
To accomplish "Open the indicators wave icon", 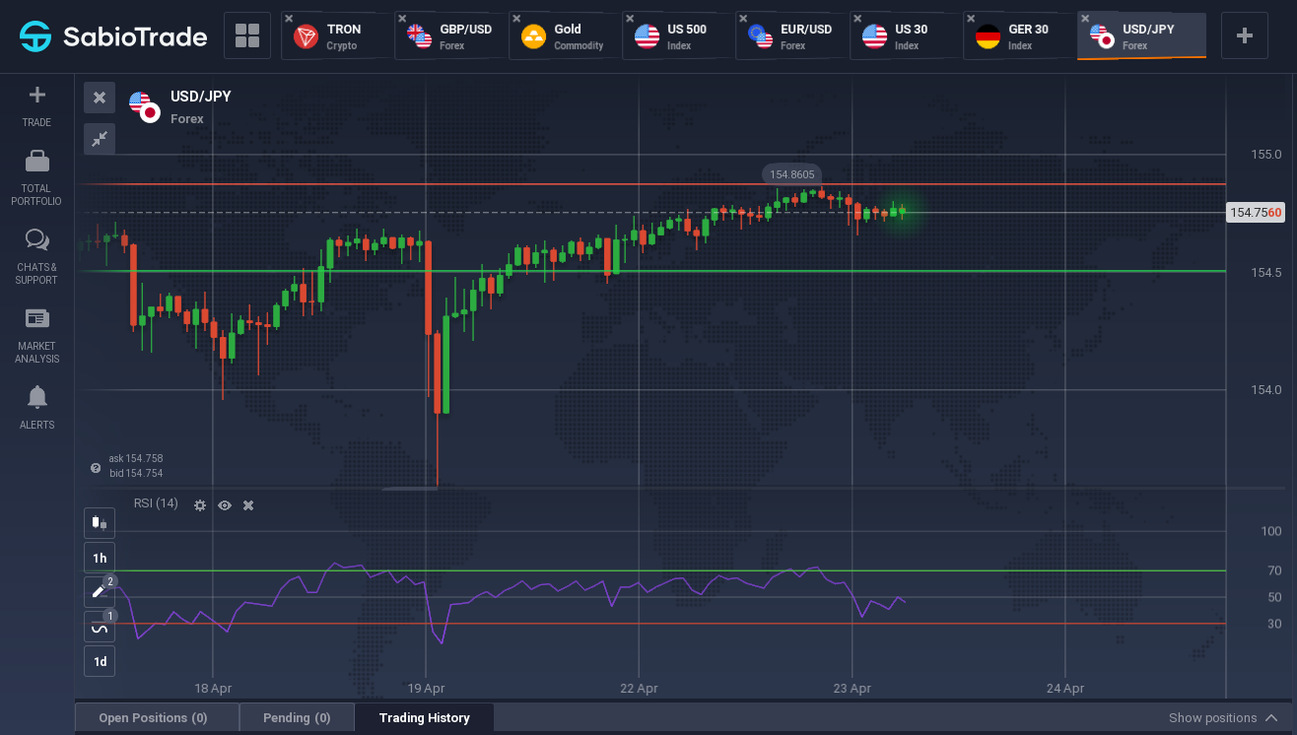I will pyautogui.click(x=100, y=627).
